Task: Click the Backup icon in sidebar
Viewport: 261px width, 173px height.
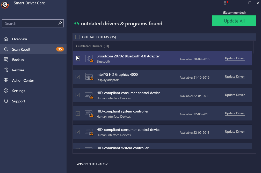Action: pos(6,60)
